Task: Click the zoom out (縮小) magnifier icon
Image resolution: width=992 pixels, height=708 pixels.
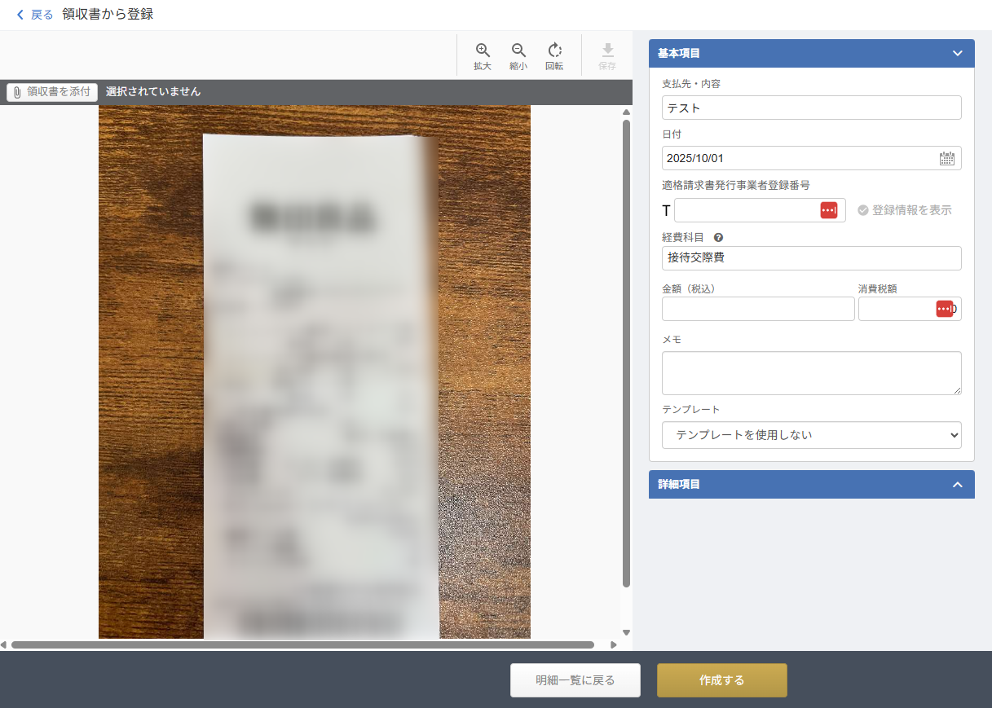Action: tap(518, 51)
